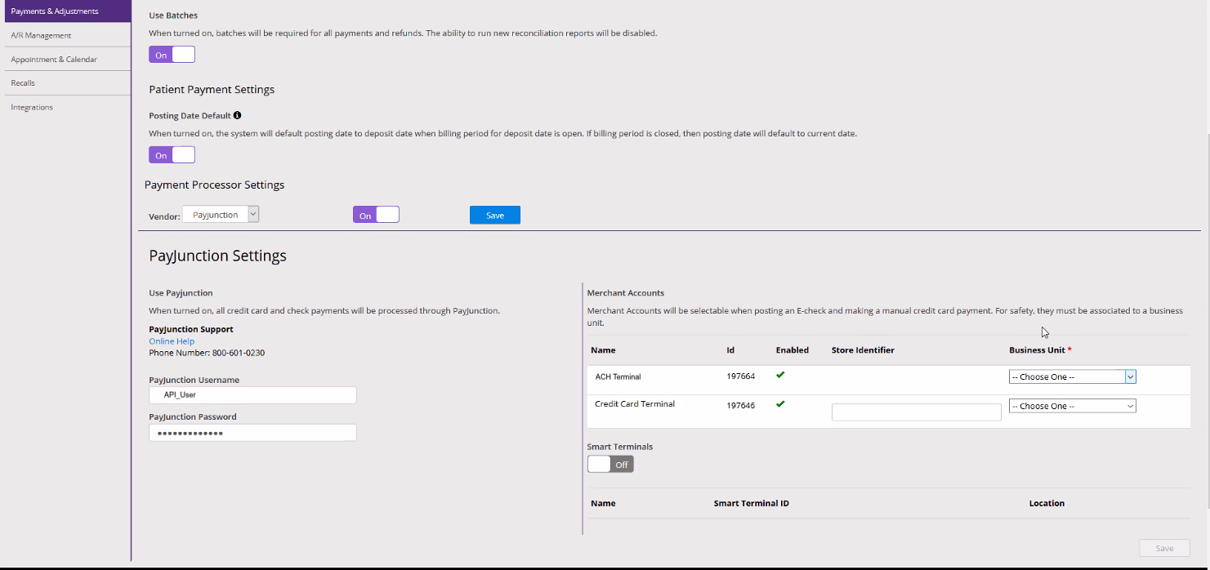Switch off the Posting Date Default toggle

pos(172,155)
